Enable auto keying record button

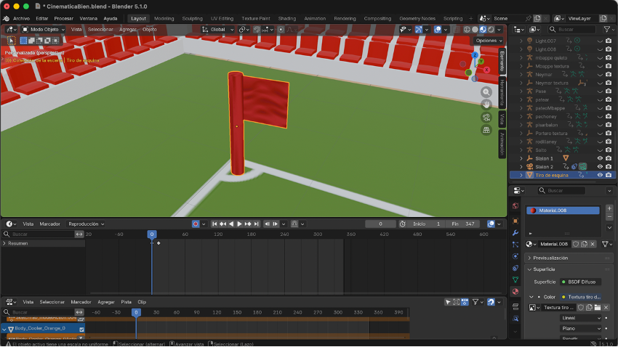point(196,224)
